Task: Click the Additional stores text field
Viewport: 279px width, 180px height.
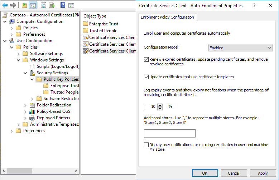Action: (169, 133)
